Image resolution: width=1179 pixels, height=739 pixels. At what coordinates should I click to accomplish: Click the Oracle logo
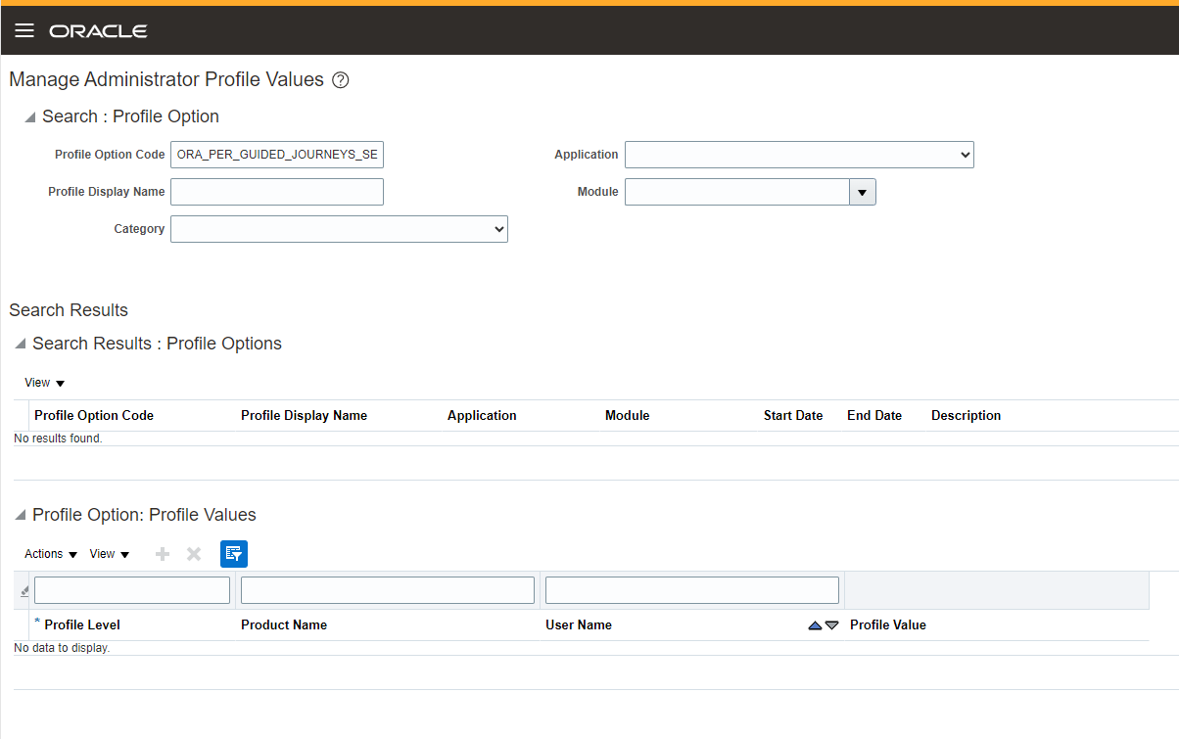tap(98, 30)
